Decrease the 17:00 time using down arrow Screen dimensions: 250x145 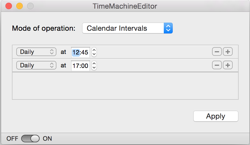tap(94, 67)
